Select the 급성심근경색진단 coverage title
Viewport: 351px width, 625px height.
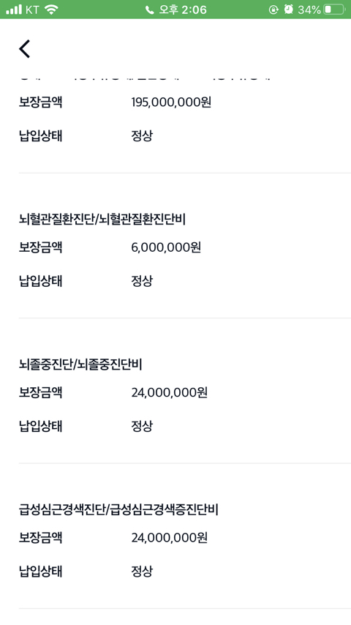[118, 509]
